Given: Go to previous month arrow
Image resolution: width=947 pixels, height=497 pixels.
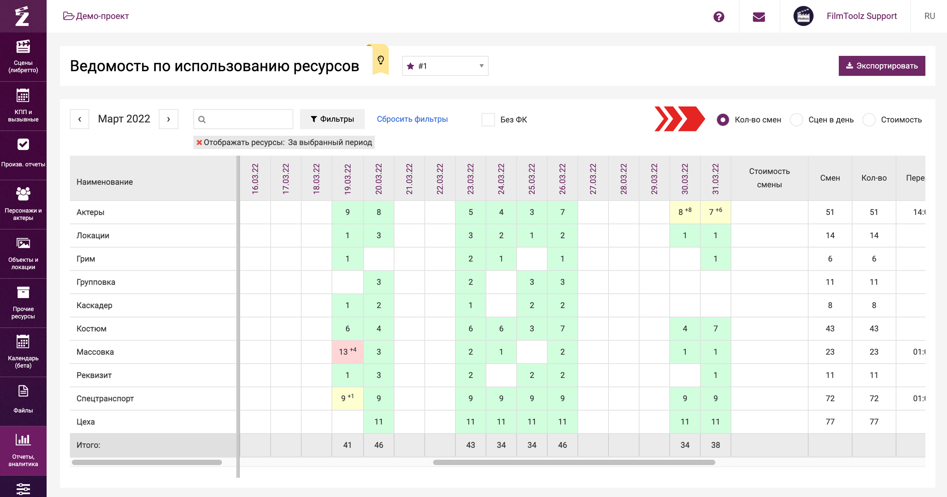Looking at the screenshot, I should [x=80, y=119].
